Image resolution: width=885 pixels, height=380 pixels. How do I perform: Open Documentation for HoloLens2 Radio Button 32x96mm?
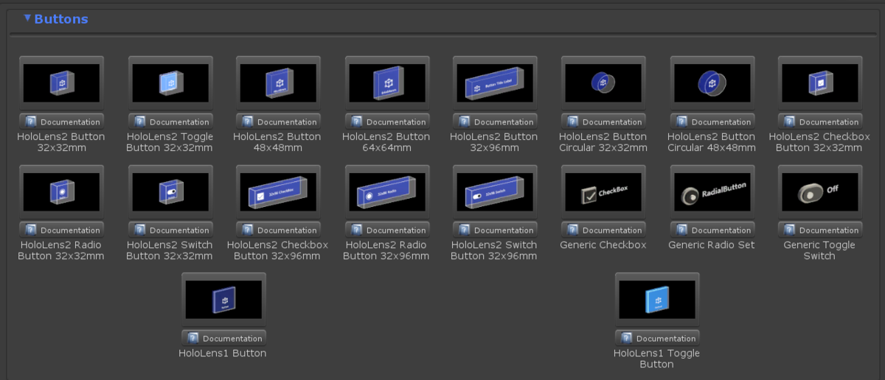pos(387,230)
